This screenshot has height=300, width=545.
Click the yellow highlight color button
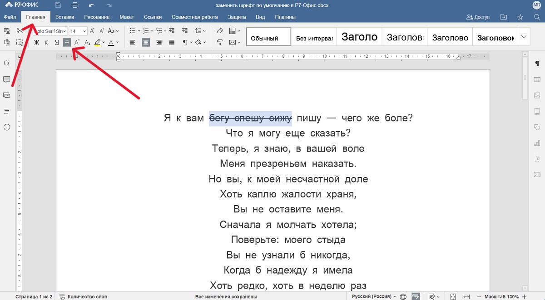pyautogui.click(x=97, y=43)
